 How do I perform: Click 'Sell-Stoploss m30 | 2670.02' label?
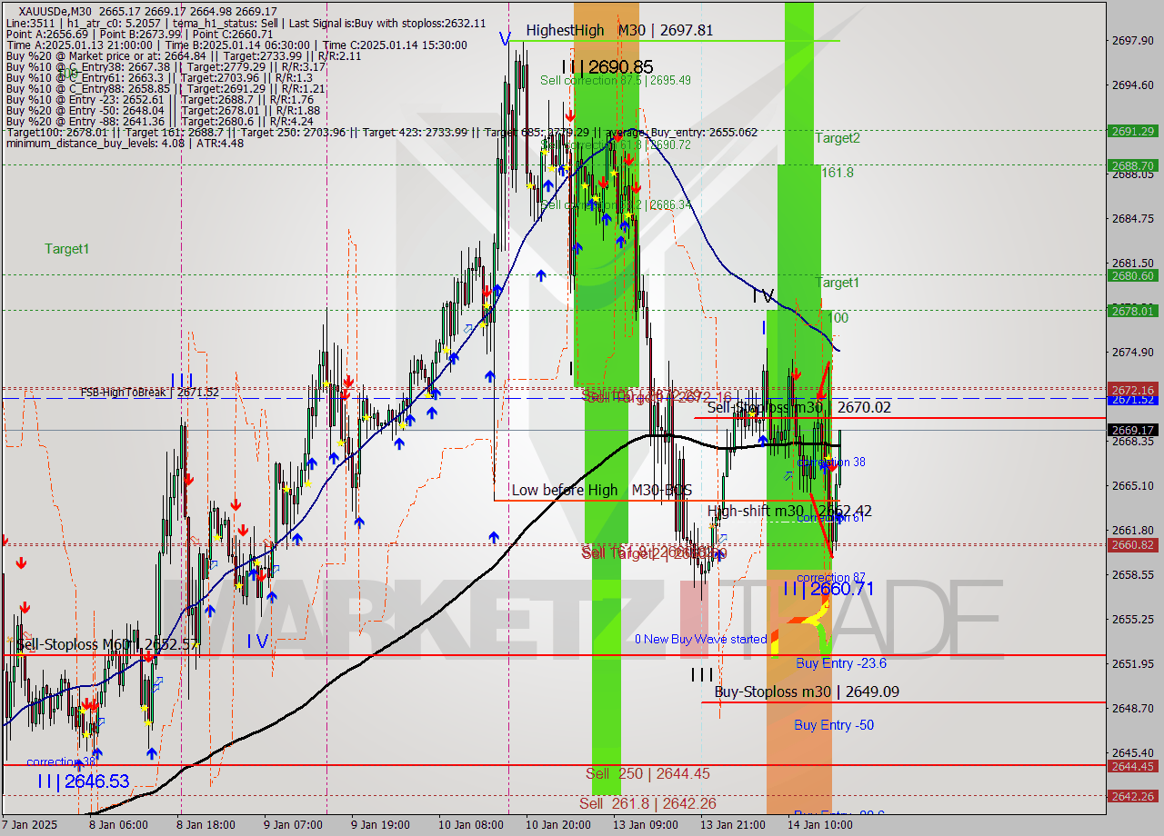tap(798, 408)
